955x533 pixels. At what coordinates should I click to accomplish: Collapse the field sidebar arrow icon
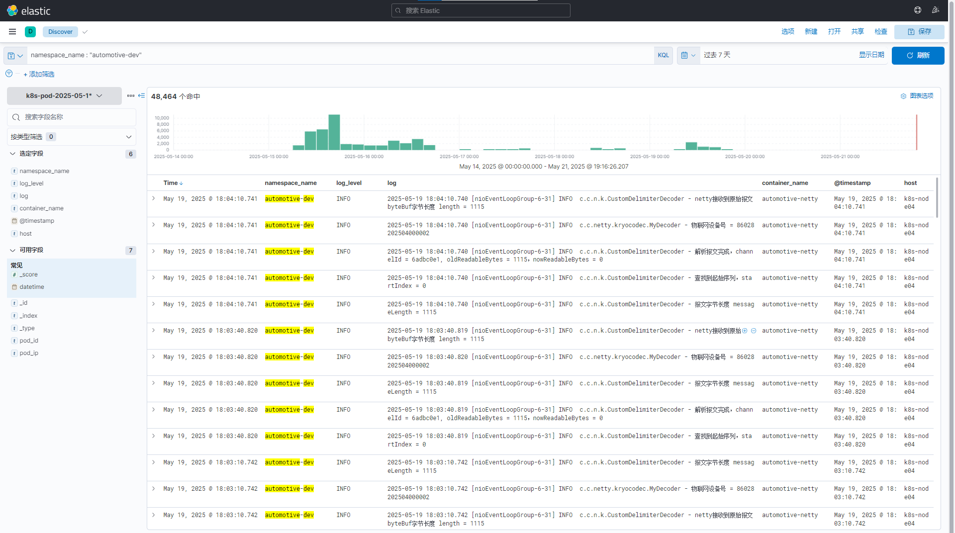coord(141,95)
